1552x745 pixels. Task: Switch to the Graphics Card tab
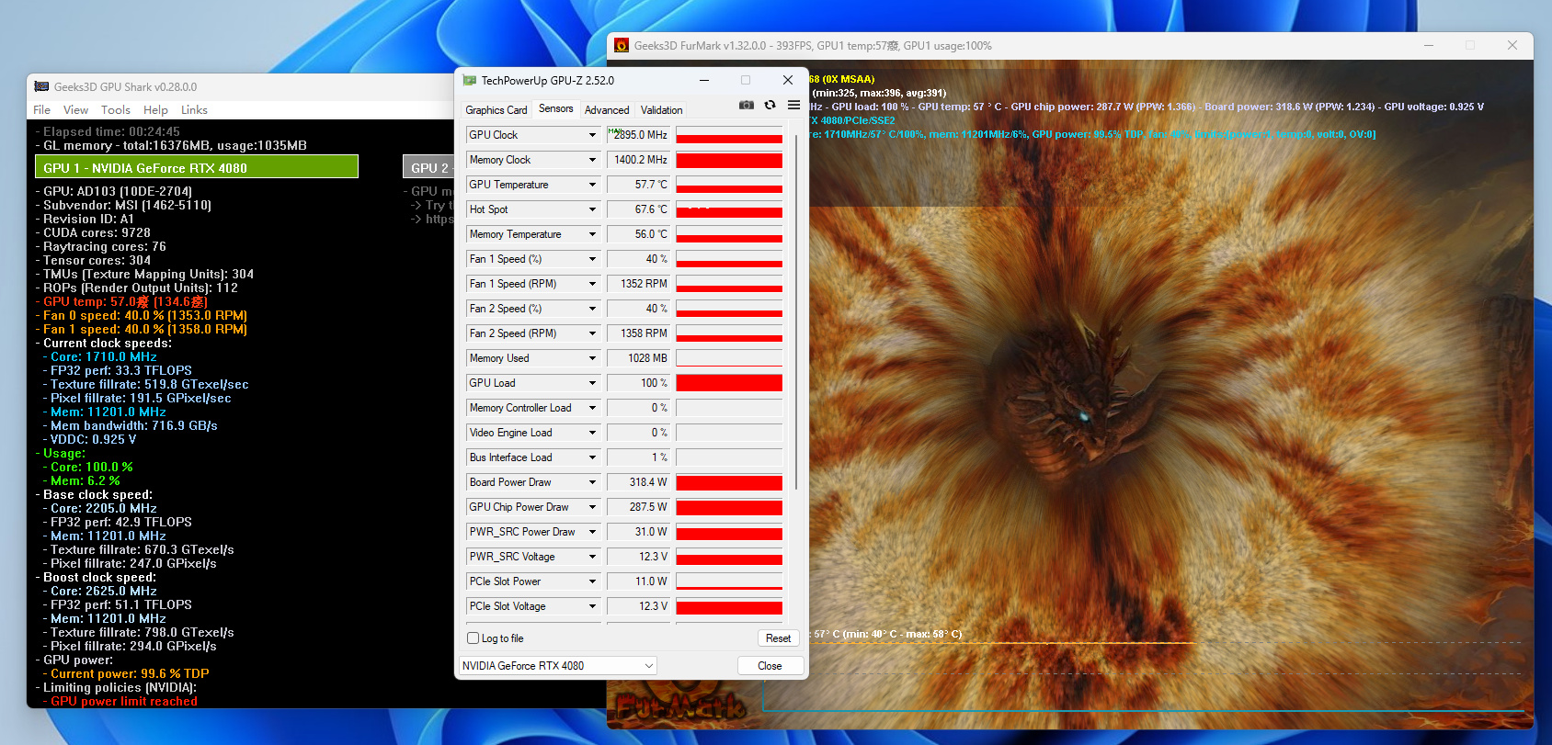[x=496, y=110]
